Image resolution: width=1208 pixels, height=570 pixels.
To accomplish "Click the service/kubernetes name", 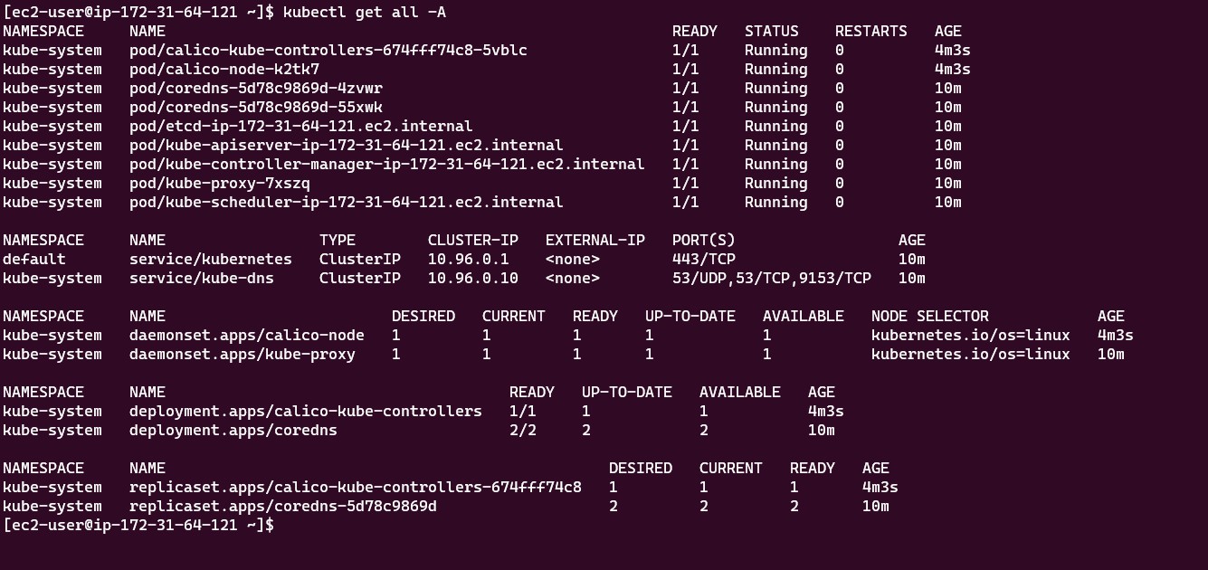I will point(211,259).
